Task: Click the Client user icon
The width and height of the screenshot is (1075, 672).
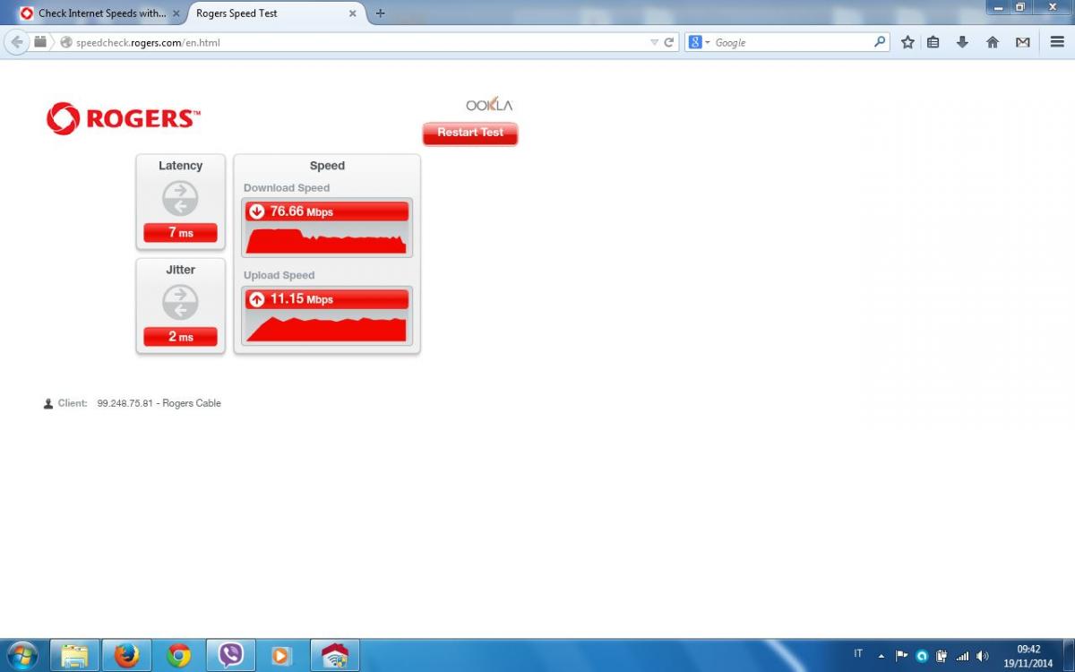Action: [48, 404]
